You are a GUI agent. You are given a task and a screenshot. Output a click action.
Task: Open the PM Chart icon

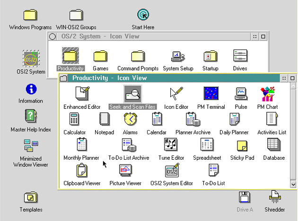click(267, 94)
